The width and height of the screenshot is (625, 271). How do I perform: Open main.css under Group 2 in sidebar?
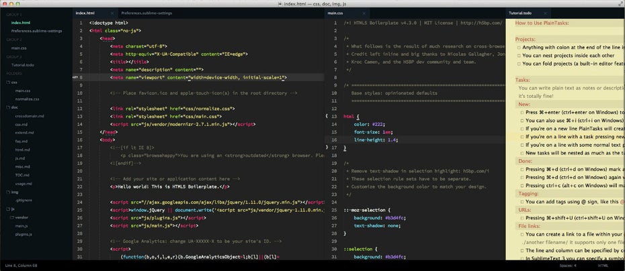[19, 48]
